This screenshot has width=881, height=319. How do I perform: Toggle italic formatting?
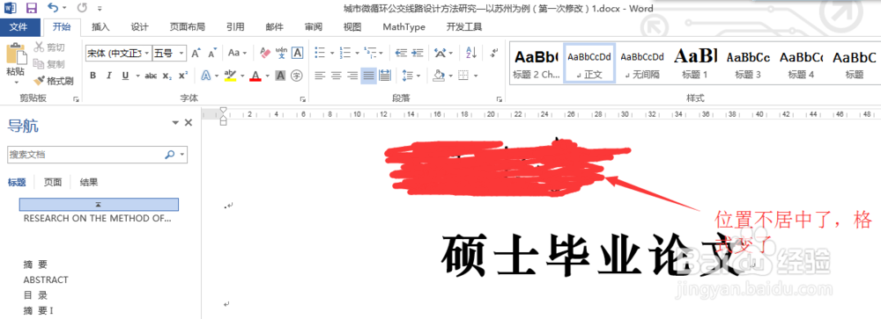click(109, 76)
